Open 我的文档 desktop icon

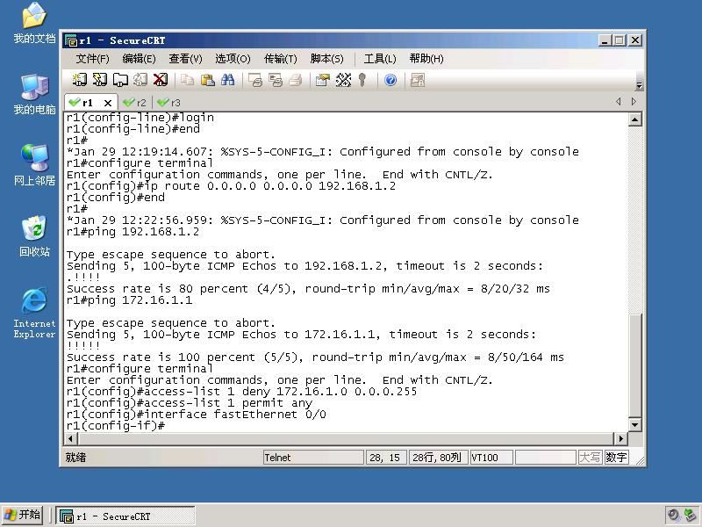click(x=34, y=23)
